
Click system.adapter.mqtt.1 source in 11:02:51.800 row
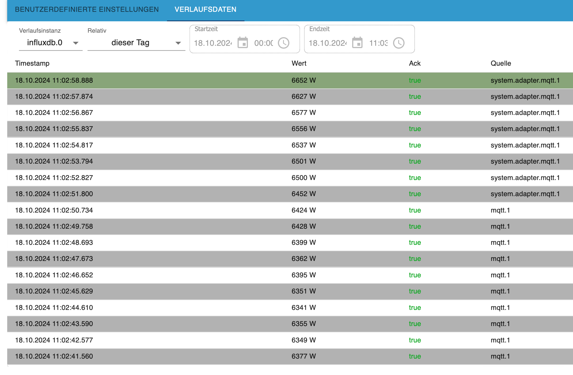(x=525, y=194)
